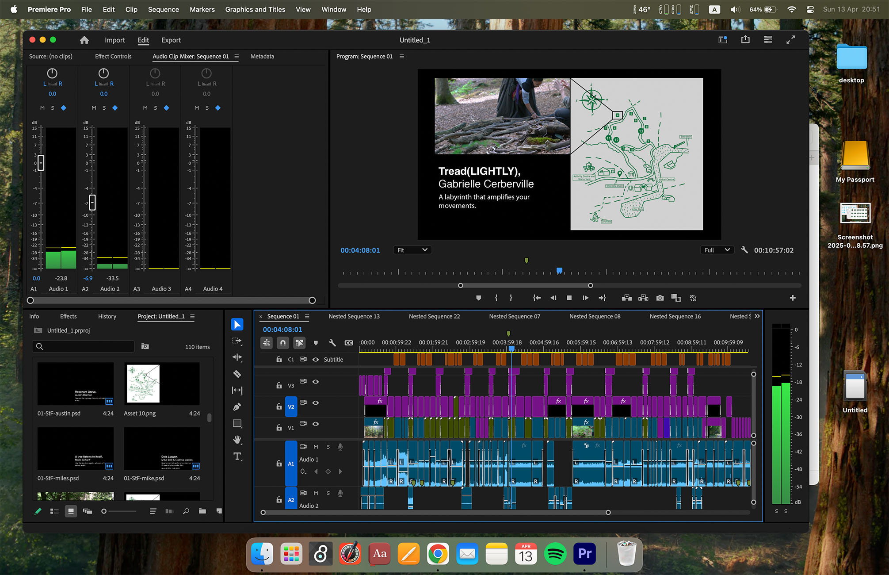This screenshot has width=889, height=575.
Task: Click the Audio 1 volume fader
Action: [41, 163]
